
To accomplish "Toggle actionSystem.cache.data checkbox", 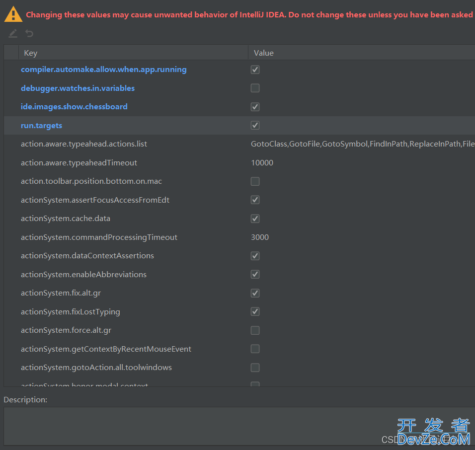I will click(x=255, y=219).
